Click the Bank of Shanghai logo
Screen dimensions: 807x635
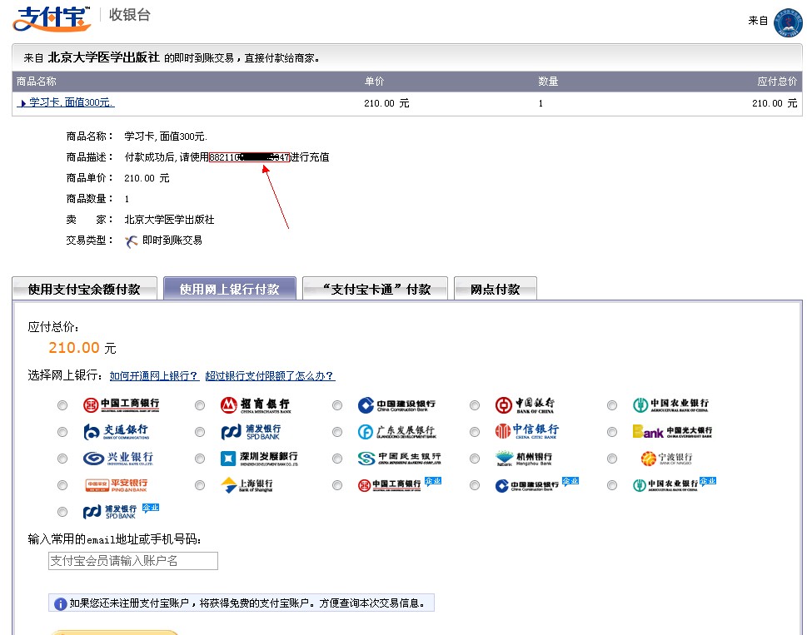coord(247,485)
